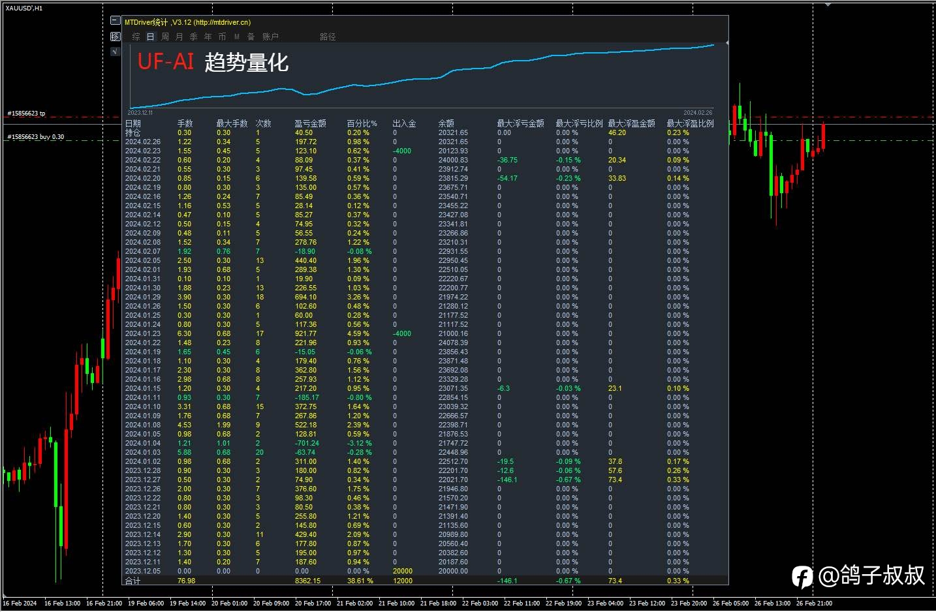The width and height of the screenshot is (936, 612).
Task: Toggle the √ checkmark box left of panel
Action: tap(116, 51)
